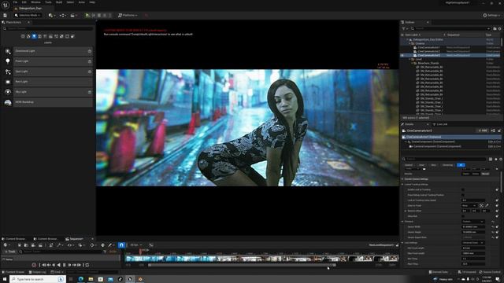Click the save level icon in main toolbar
The image size is (504, 283).
click(x=6, y=15)
